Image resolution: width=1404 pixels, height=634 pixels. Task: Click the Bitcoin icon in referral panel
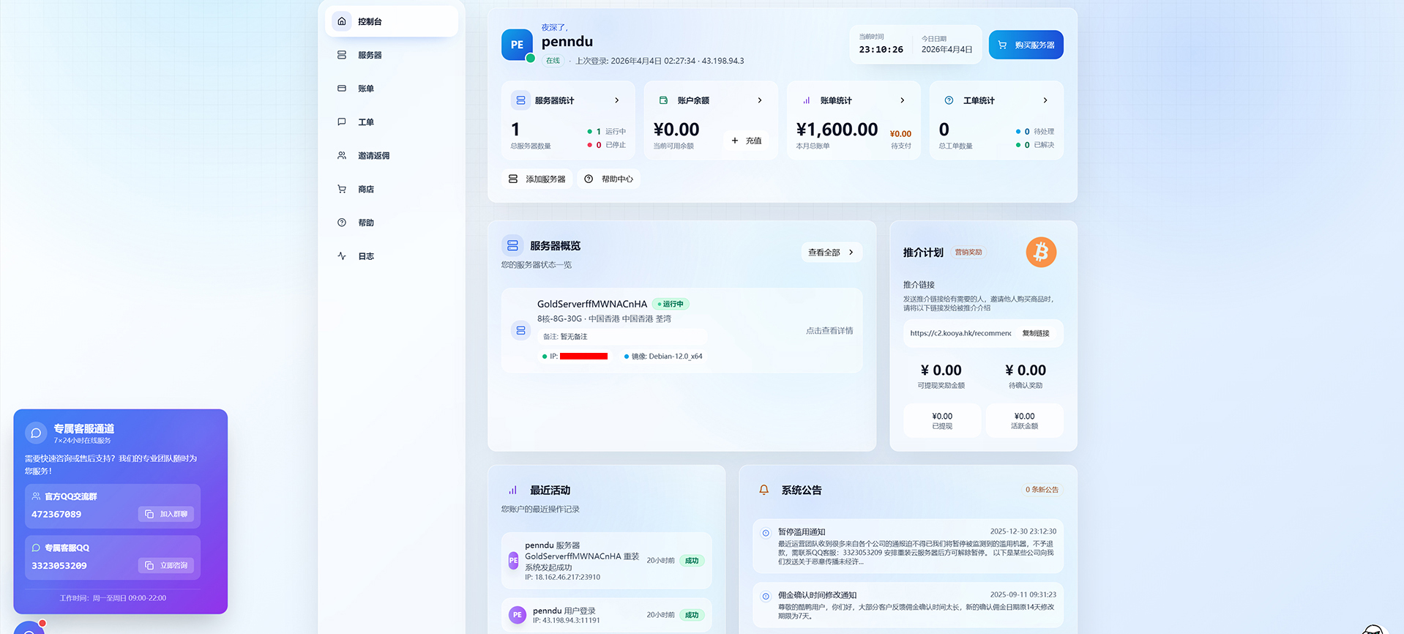(1040, 253)
